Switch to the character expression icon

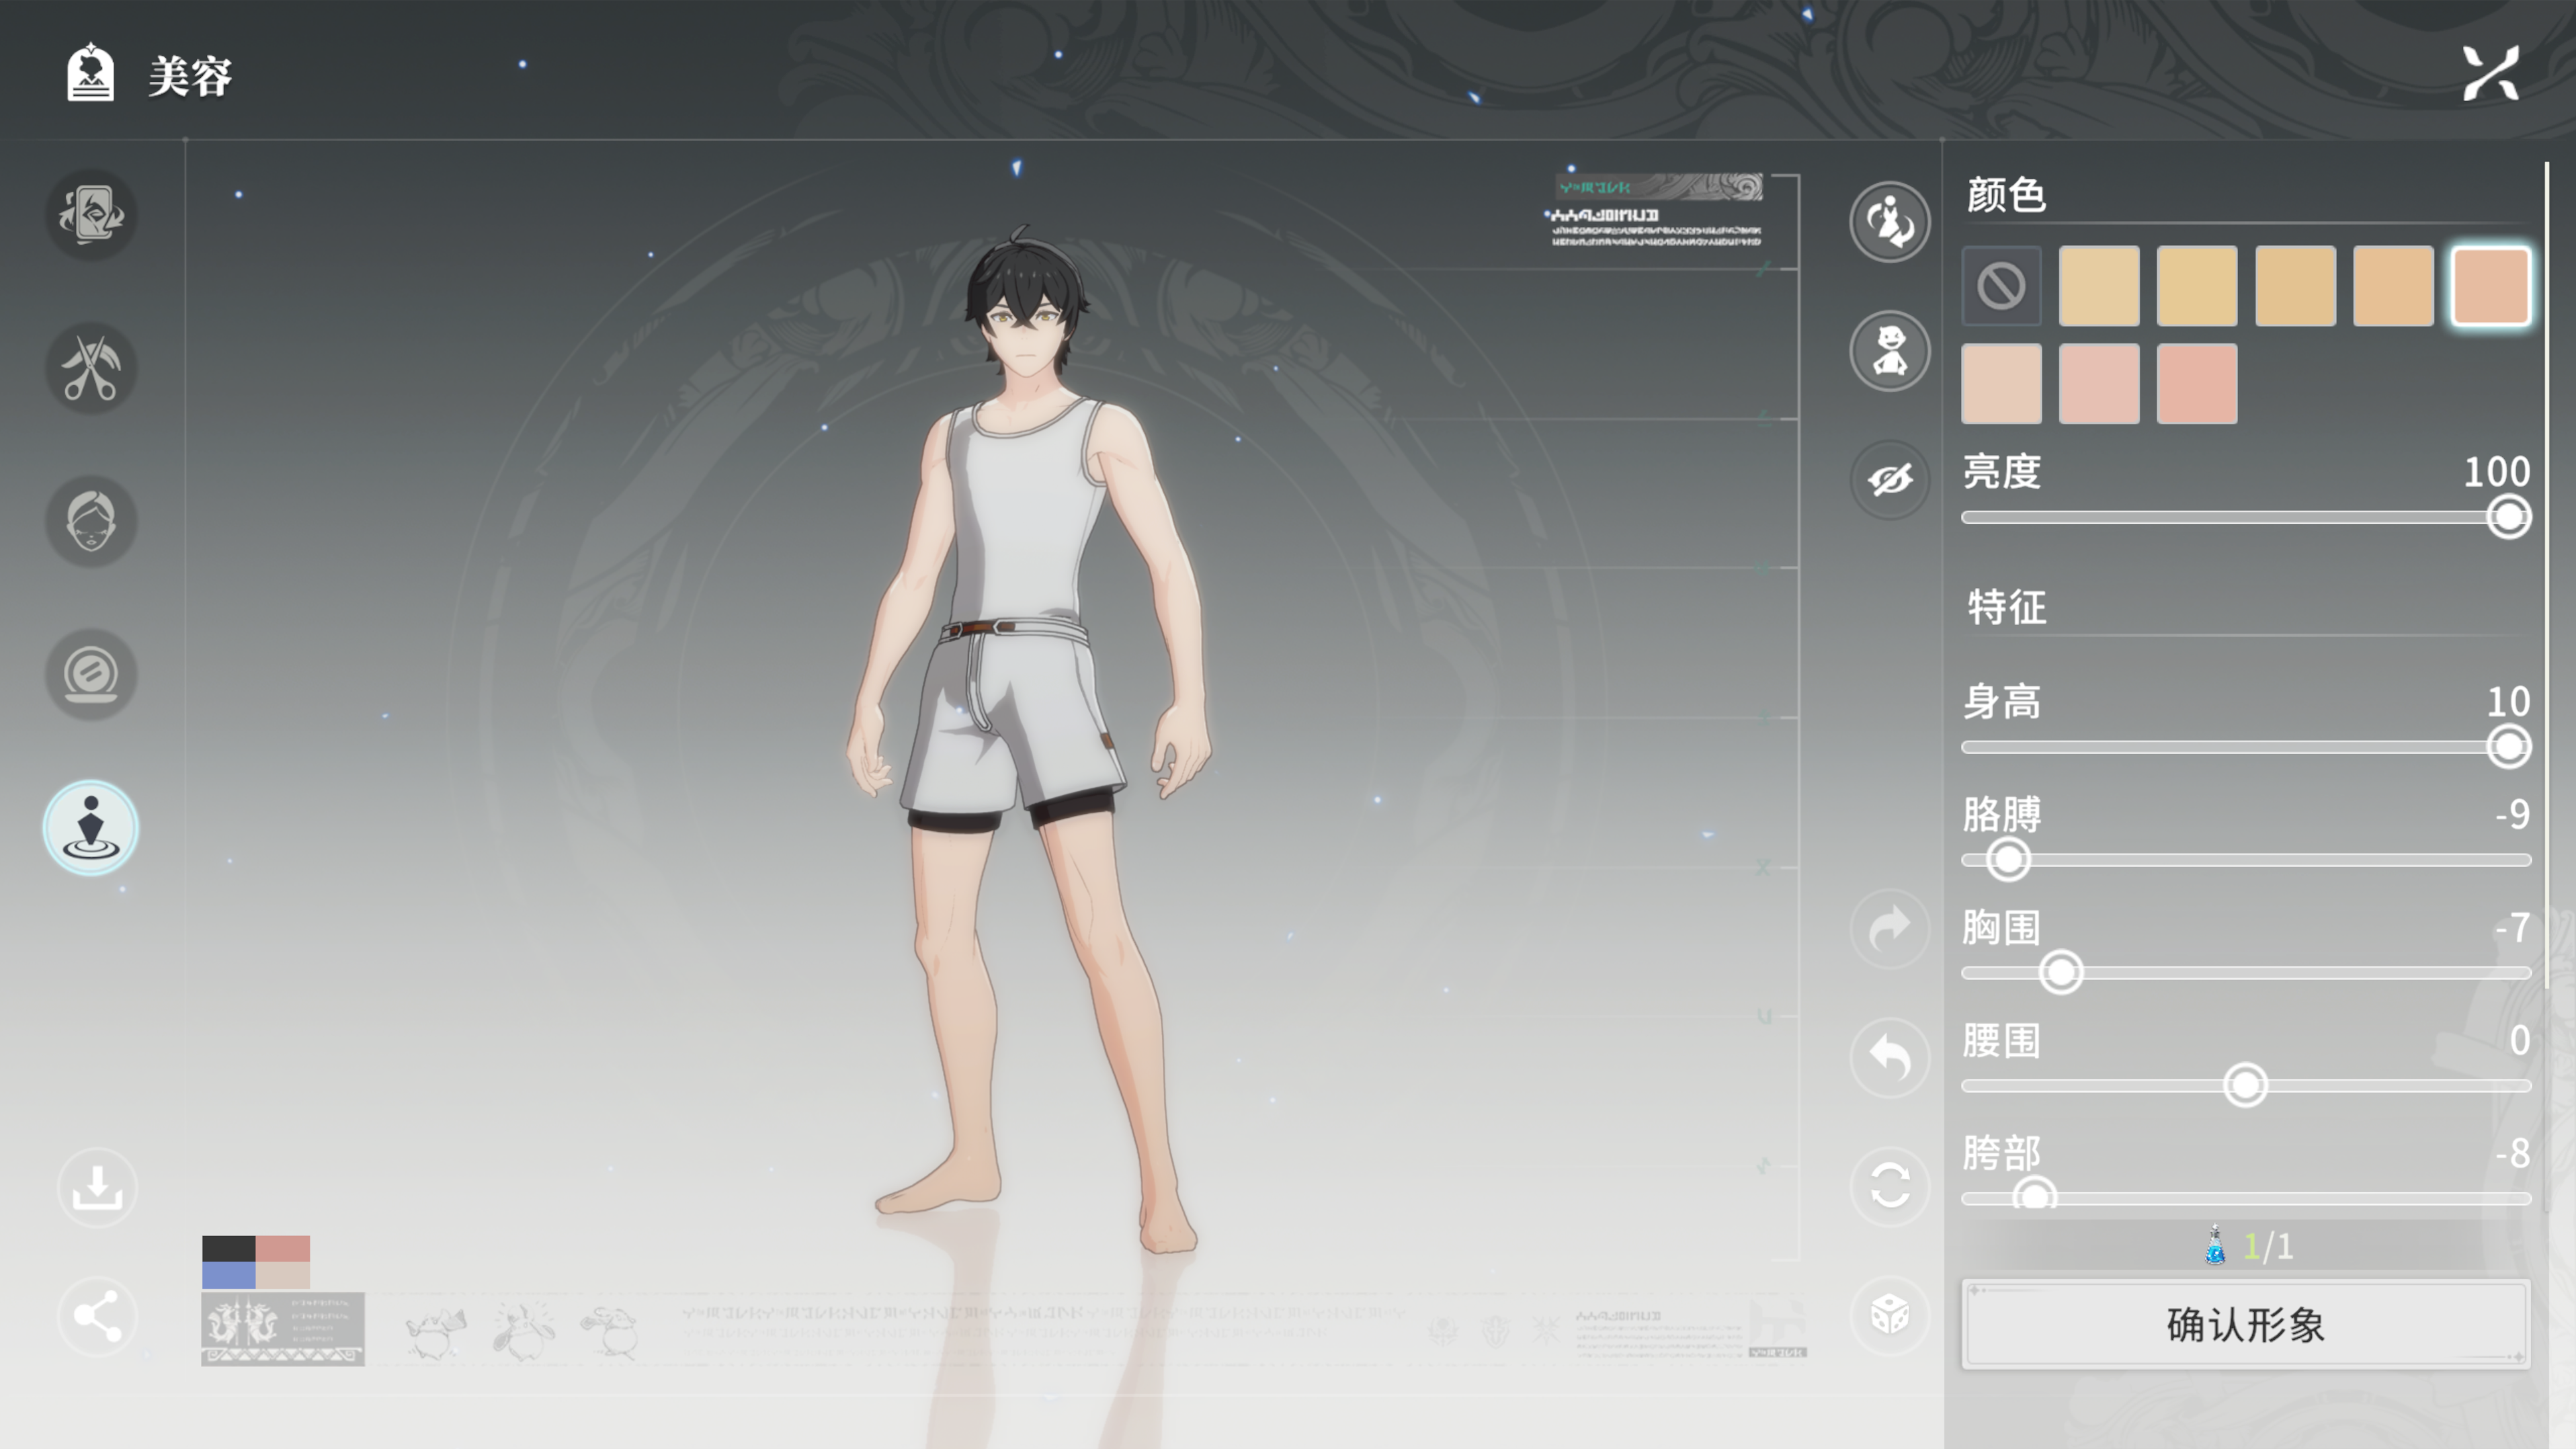(x=1890, y=351)
